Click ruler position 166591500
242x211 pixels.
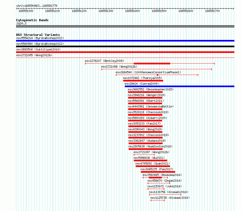(159, 11)
